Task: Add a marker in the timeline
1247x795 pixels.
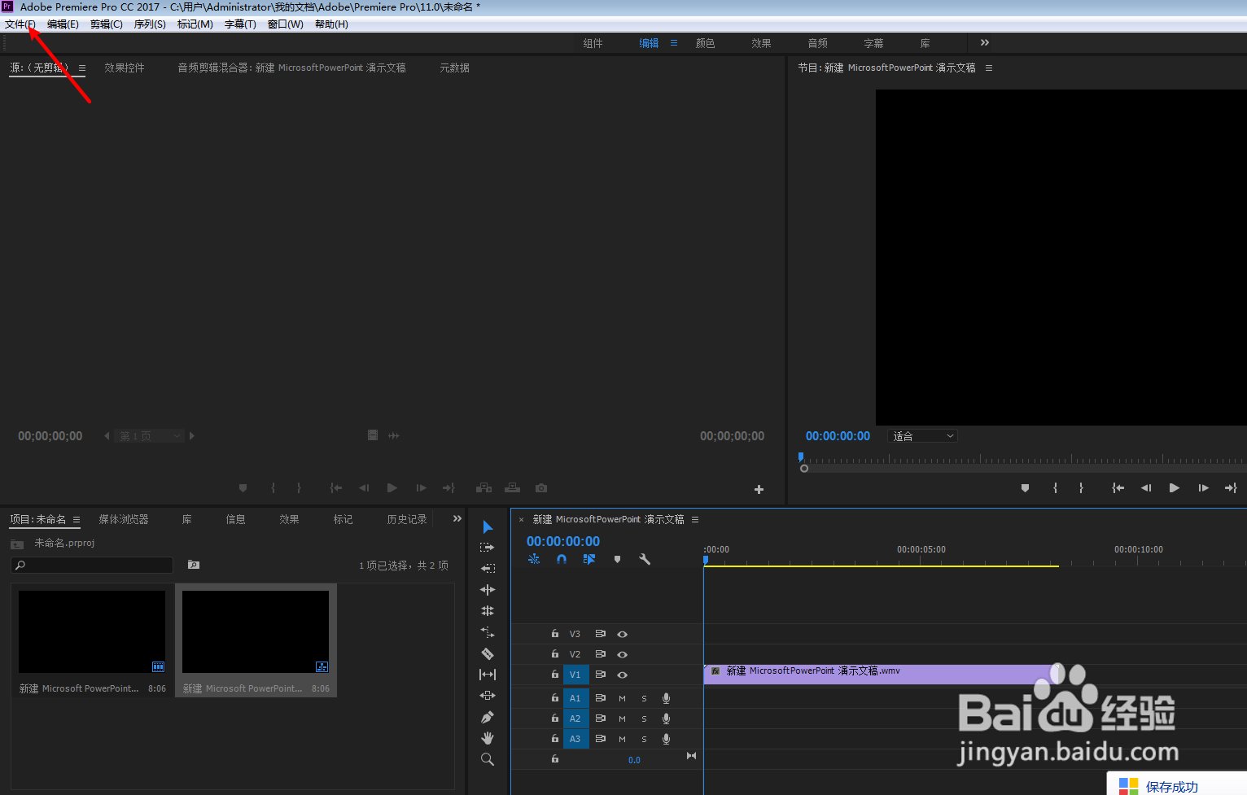Action: (618, 559)
